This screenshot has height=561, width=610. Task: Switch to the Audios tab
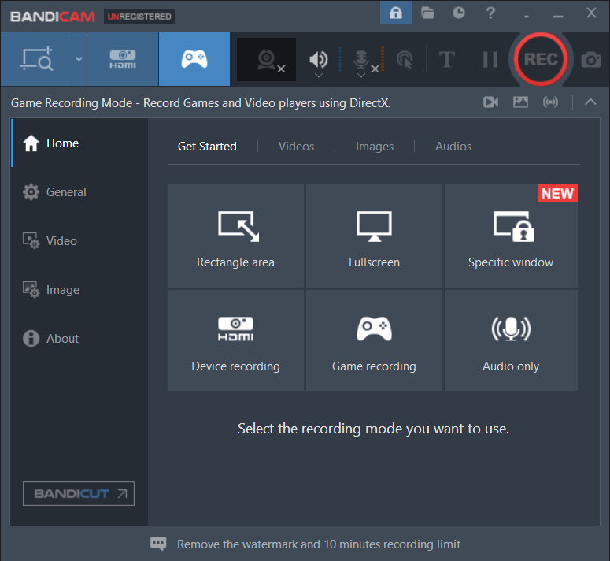point(453,147)
